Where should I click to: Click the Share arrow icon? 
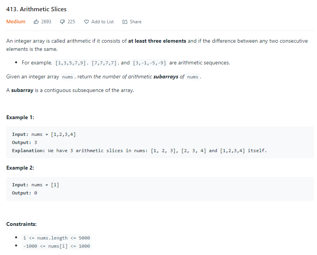point(125,22)
